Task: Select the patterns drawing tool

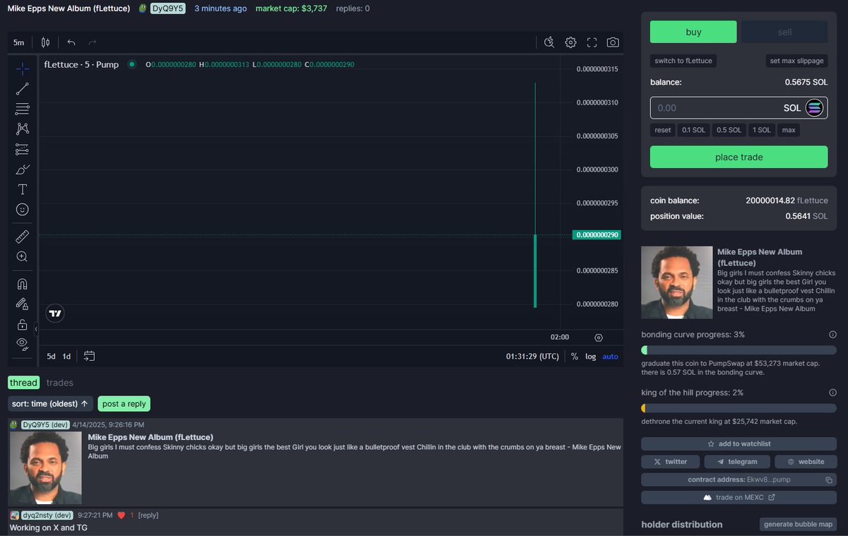Action: [x=22, y=129]
